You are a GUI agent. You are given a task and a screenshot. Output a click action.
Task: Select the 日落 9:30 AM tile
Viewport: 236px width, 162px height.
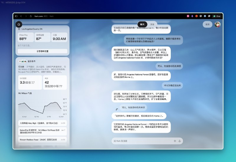[x=59, y=37]
